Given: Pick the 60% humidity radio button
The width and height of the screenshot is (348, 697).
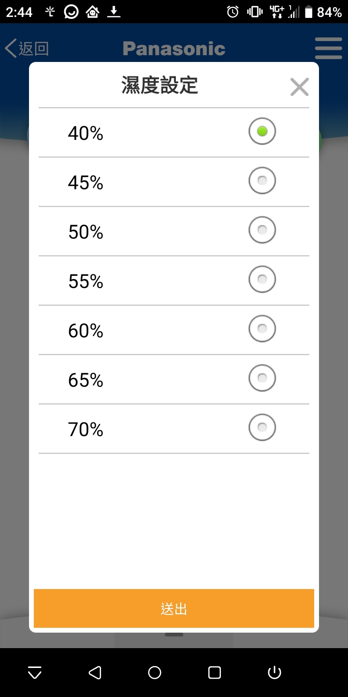Looking at the screenshot, I should click(x=262, y=329).
